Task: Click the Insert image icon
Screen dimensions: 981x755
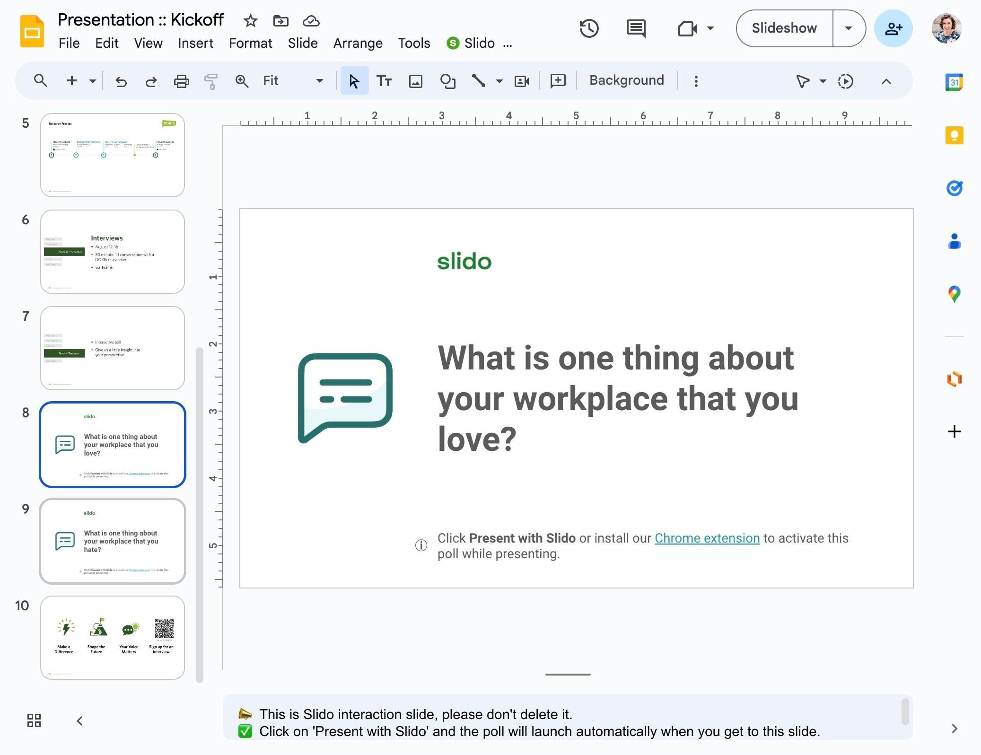Action: (415, 81)
